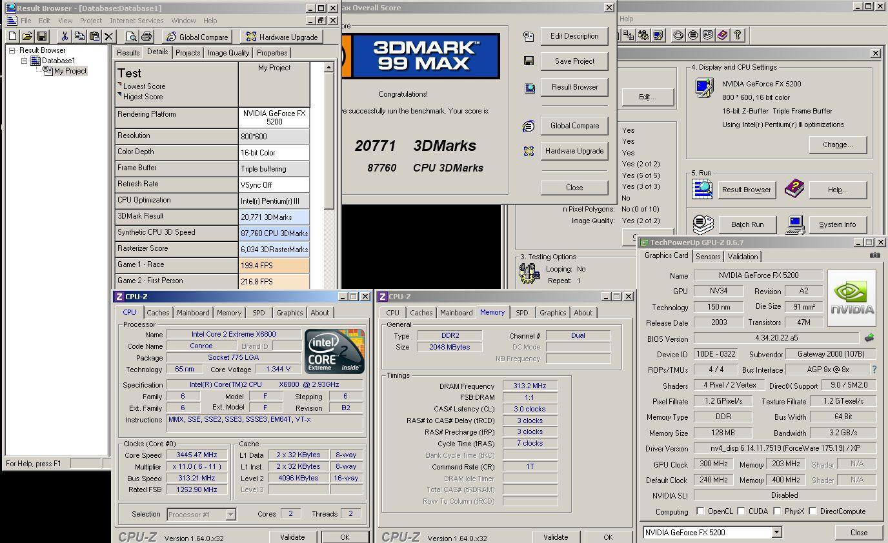Switch to the Properties tab in Result Browser
Screen dimensions: 888x543
272,53
